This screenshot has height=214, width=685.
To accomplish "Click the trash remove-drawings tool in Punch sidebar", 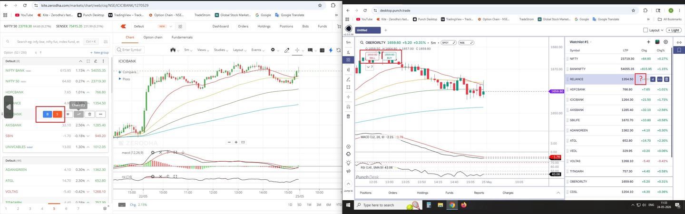I will click(349, 117).
